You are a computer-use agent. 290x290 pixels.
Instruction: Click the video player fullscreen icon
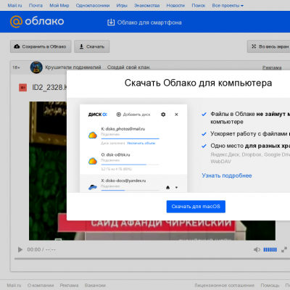(284, 249)
